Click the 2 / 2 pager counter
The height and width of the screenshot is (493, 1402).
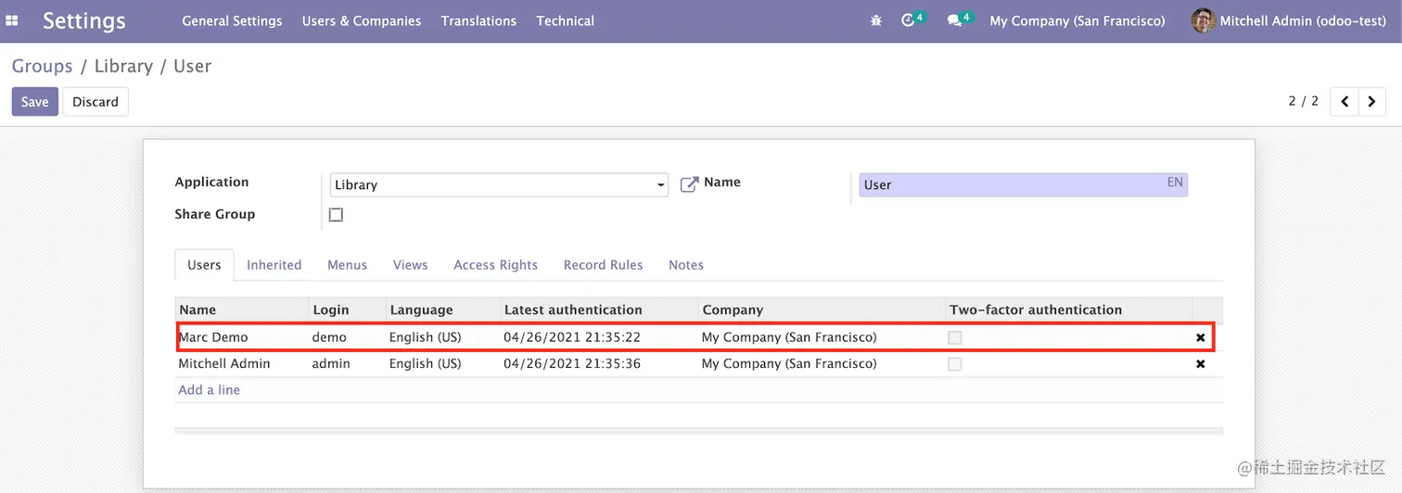(x=1303, y=101)
